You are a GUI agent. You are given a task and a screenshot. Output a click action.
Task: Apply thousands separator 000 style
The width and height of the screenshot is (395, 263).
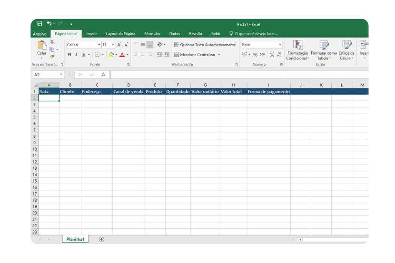pyautogui.click(x=262, y=55)
